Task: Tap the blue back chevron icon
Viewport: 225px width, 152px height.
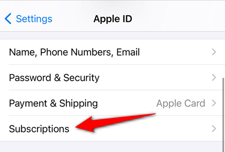Action: click(x=8, y=19)
